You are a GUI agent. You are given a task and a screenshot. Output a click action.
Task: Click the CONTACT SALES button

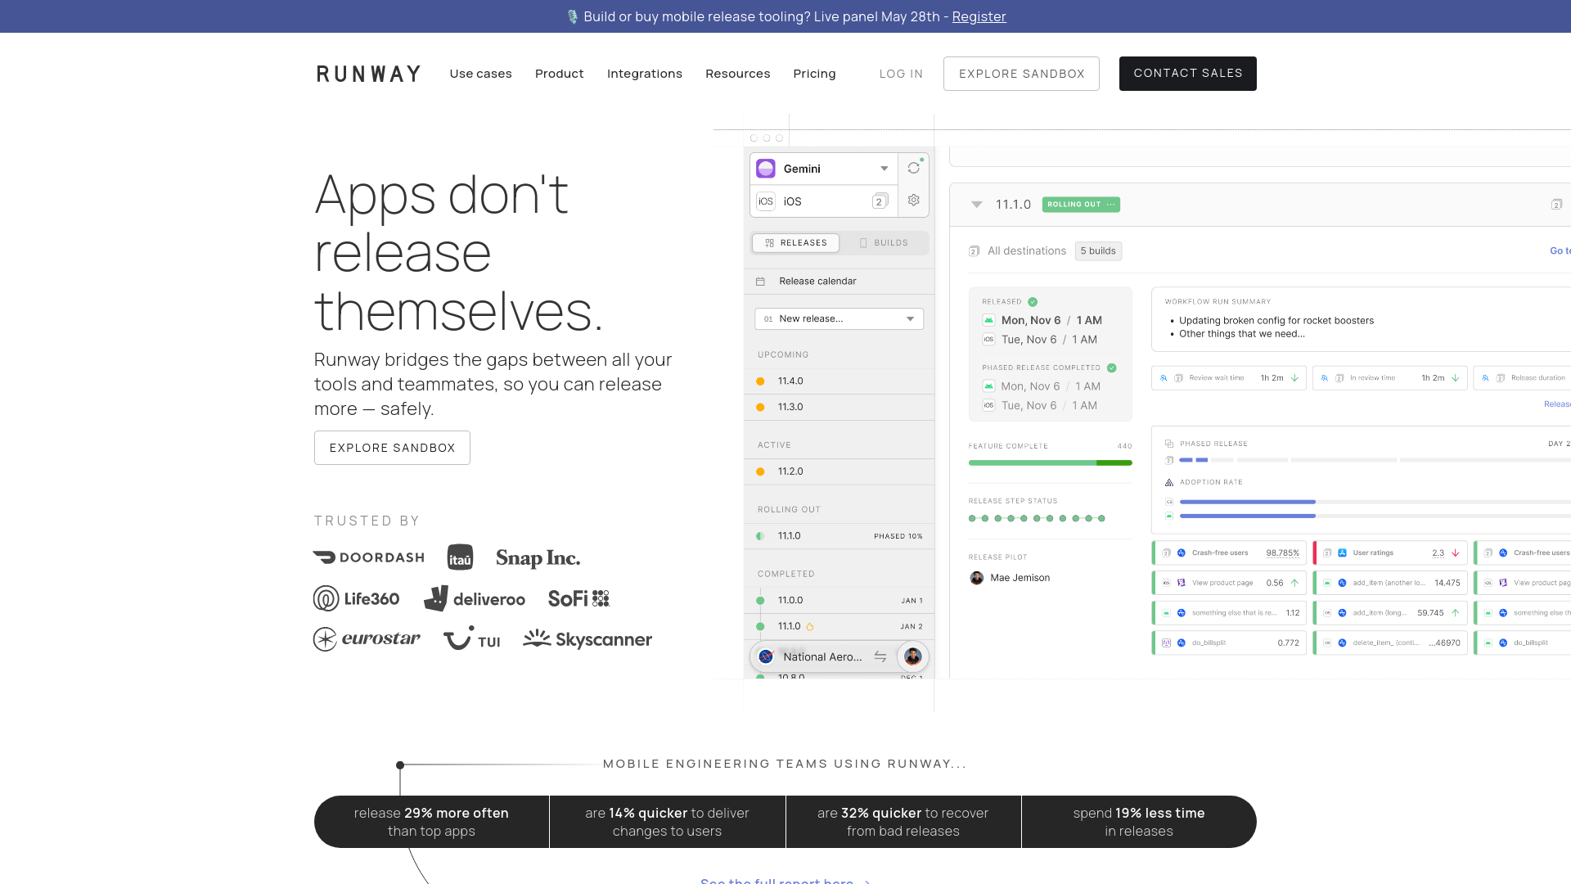click(x=1187, y=74)
